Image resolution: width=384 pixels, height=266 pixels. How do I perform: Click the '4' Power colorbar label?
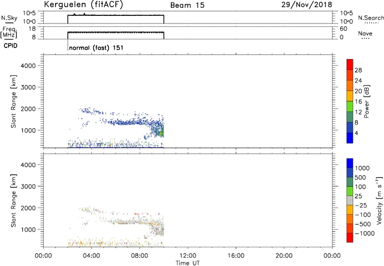coord(356,133)
